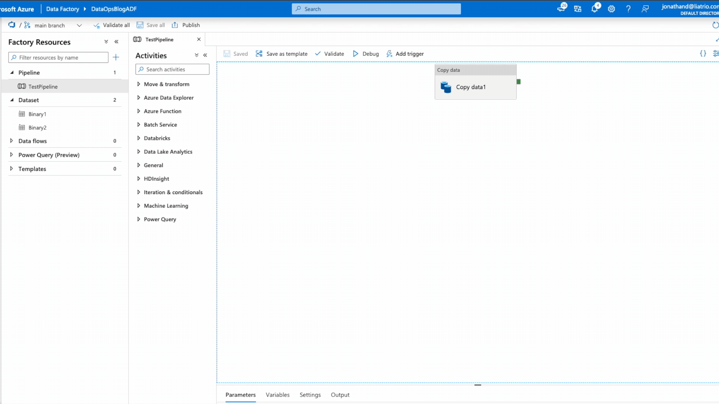Viewport: 719px width, 404px height.
Task: Expand all Factory Resources sections
Action: click(106, 42)
